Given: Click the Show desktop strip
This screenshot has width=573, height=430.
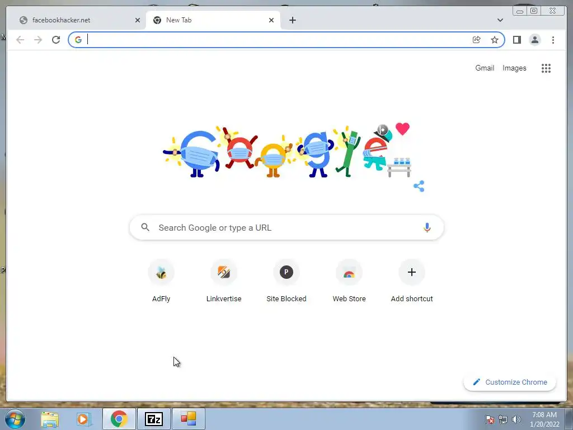Looking at the screenshot, I should [569, 419].
